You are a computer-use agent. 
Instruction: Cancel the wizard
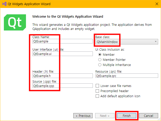(x=148, y=116)
